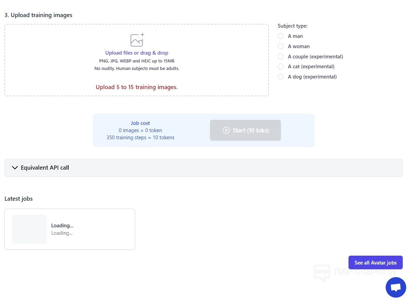The width and height of the screenshot is (413, 300).
Task: Click the loading job thumbnail placeholder
Action: (x=29, y=229)
